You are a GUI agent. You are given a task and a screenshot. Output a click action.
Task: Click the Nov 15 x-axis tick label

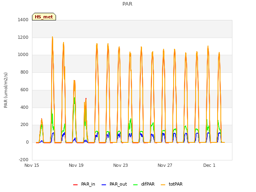[x=32, y=165]
